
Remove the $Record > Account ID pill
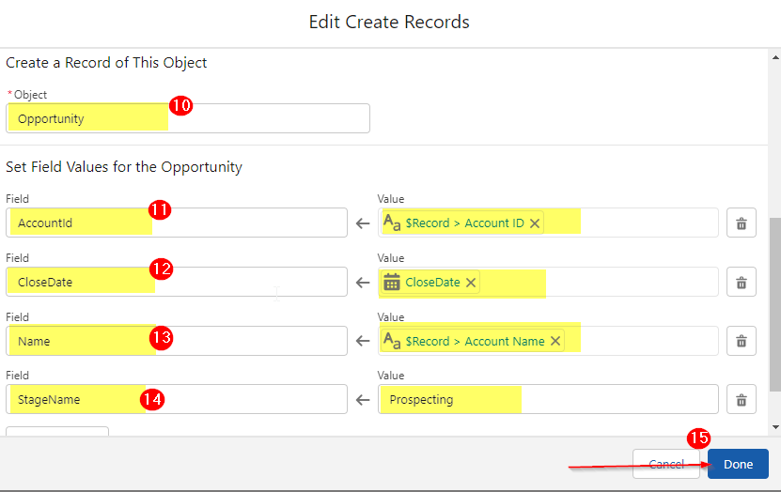(535, 223)
